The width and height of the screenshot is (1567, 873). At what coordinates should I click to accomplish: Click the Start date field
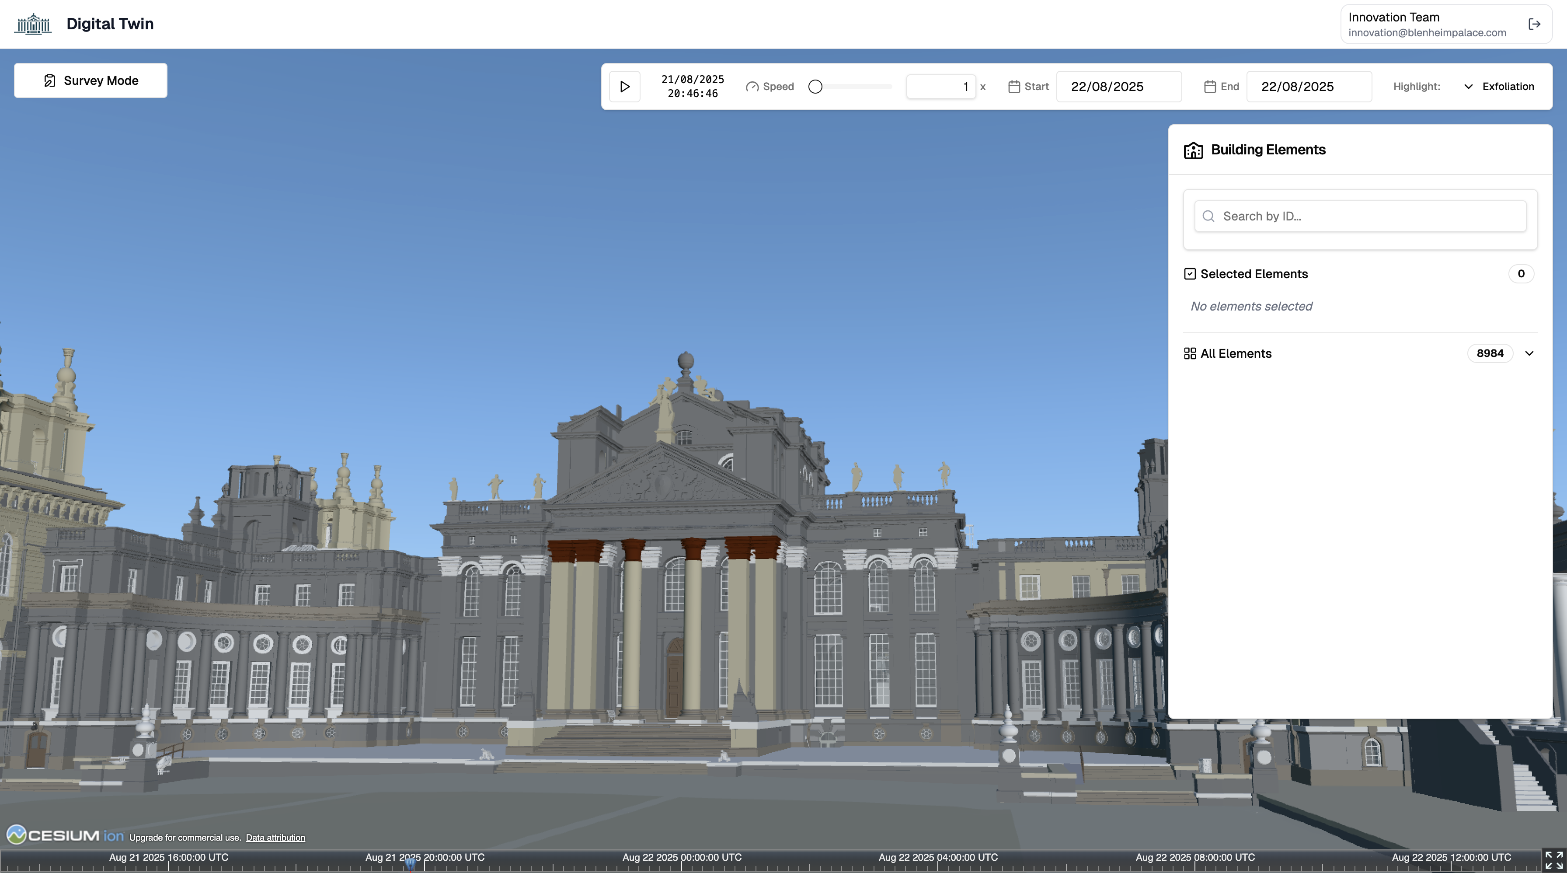1118,87
